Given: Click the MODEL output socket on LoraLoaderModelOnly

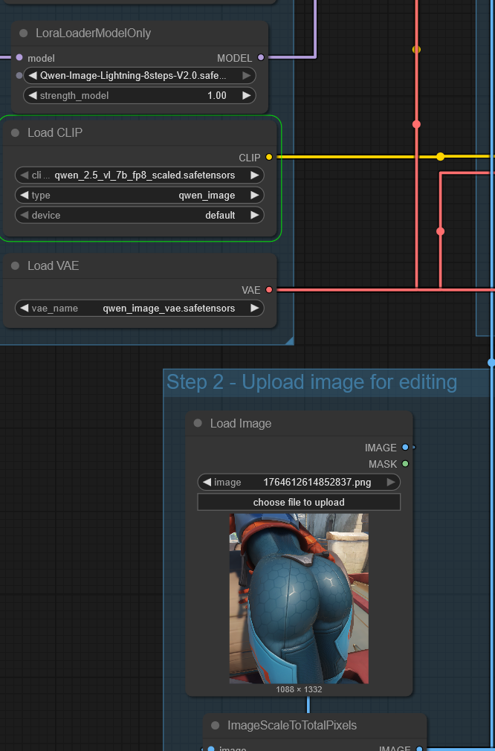Looking at the screenshot, I should 261,57.
